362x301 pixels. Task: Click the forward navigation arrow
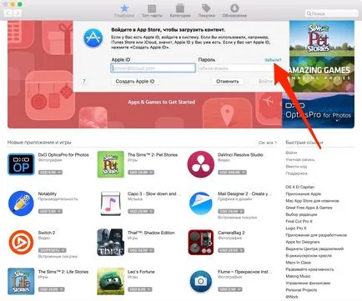point(18,13)
